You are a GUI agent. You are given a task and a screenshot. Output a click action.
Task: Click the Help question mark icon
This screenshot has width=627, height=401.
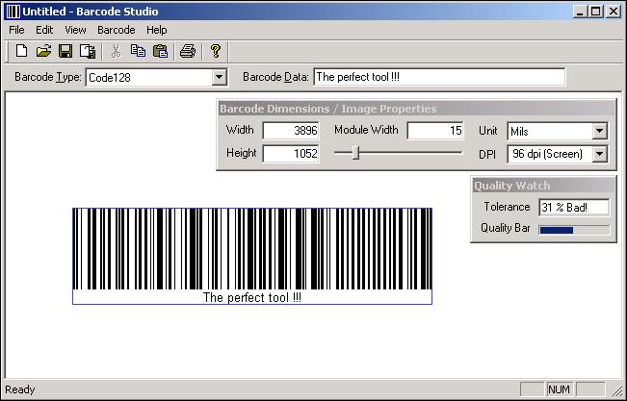216,51
